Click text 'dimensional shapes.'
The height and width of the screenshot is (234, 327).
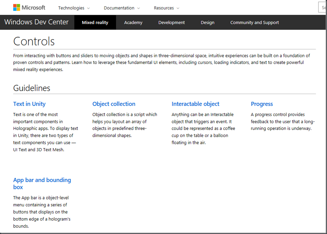tap(112, 135)
